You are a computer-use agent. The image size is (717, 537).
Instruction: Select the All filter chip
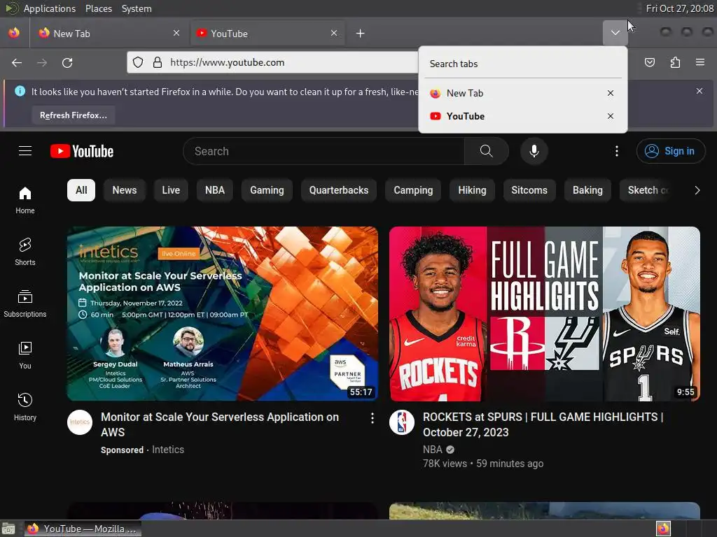tap(81, 190)
